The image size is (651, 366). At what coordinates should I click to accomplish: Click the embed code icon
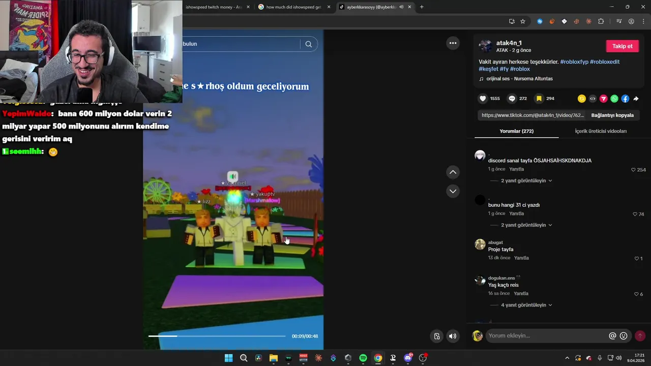(x=593, y=99)
